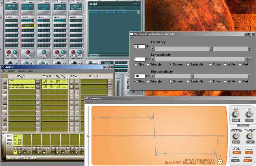Toggle power button of third plugin slot

click(x=38, y=92)
